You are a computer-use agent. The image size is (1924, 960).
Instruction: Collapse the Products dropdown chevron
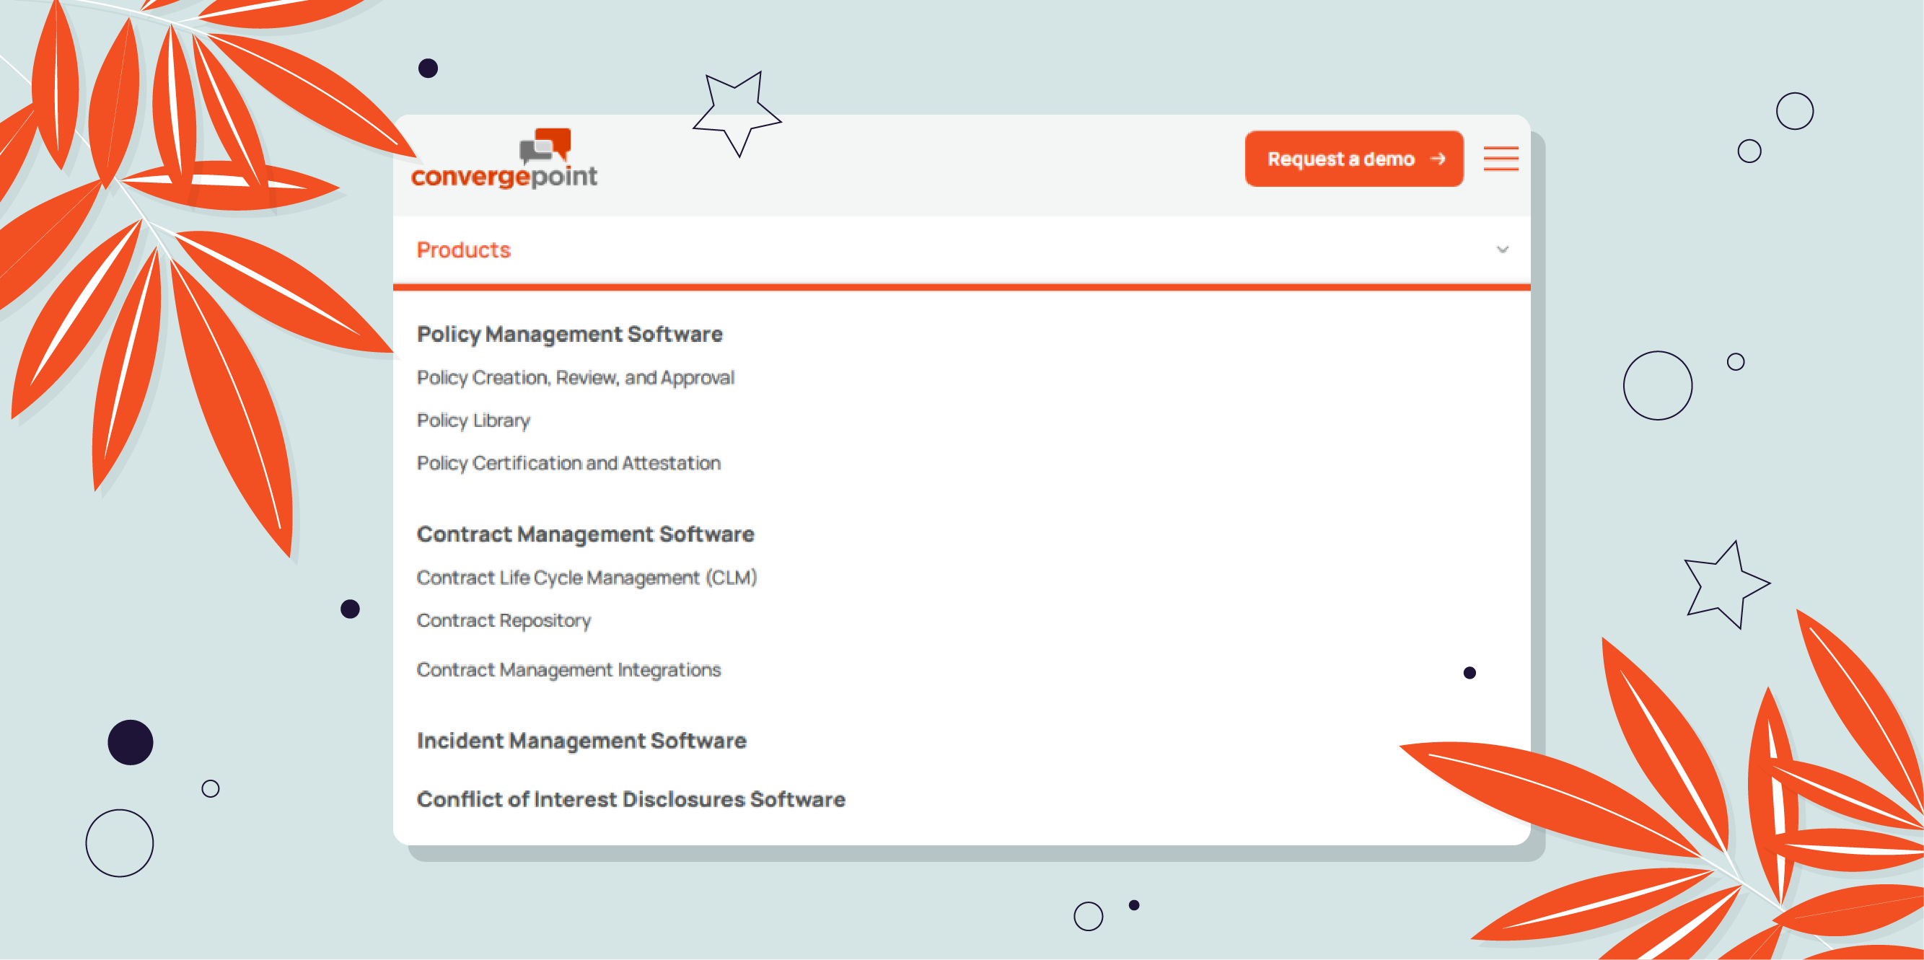(x=1502, y=250)
